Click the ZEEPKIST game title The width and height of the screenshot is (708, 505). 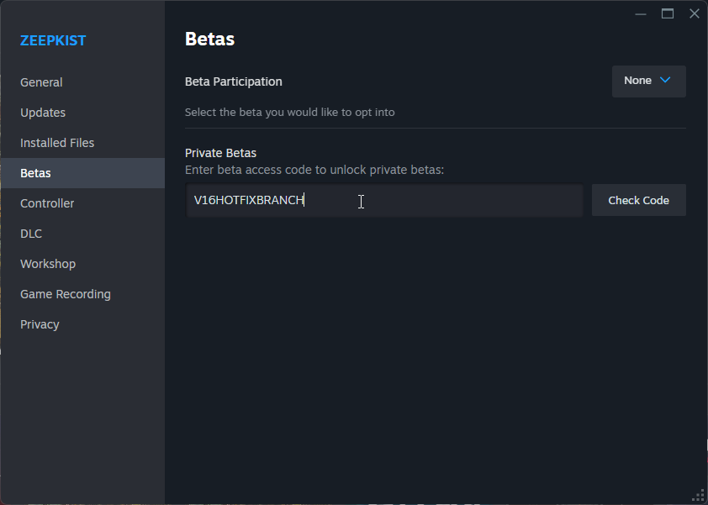(x=53, y=40)
